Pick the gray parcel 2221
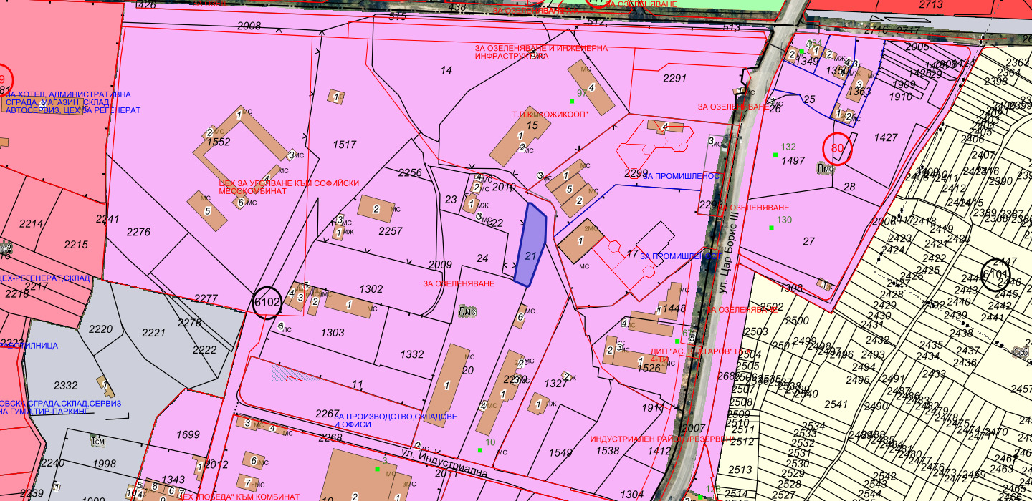 click(153, 333)
